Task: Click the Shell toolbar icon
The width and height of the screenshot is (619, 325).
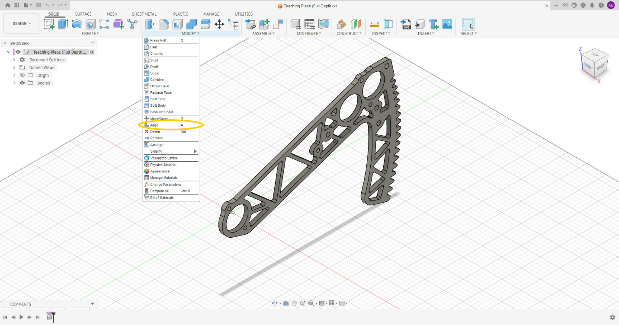Action: 178,24
